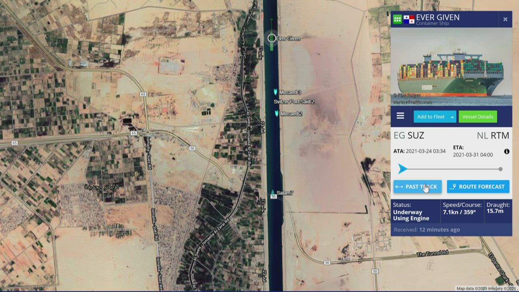
Task: Open the Ever Given ship photo
Action: pyautogui.click(x=451, y=67)
